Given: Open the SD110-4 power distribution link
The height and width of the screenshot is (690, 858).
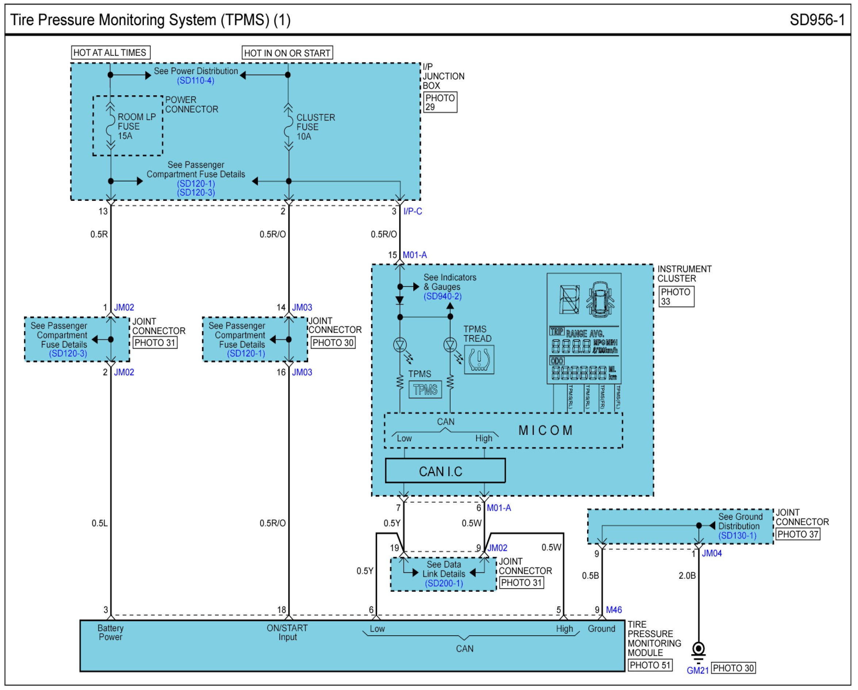Looking at the screenshot, I should click(195, 81).
